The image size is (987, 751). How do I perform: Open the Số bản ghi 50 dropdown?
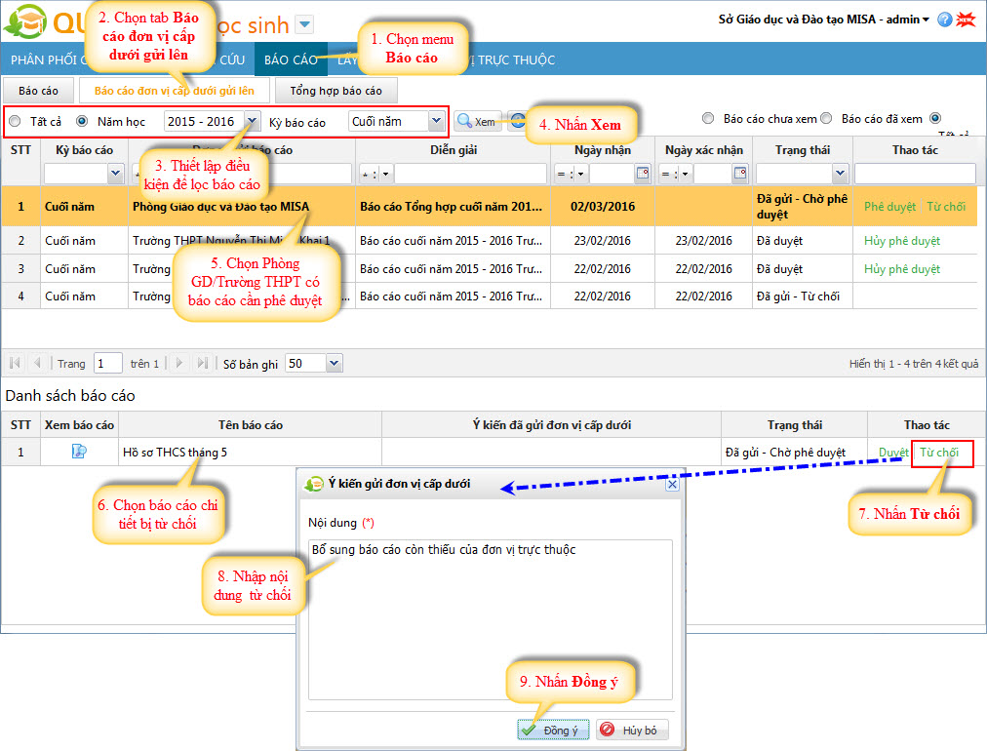[x=335, y=363]
